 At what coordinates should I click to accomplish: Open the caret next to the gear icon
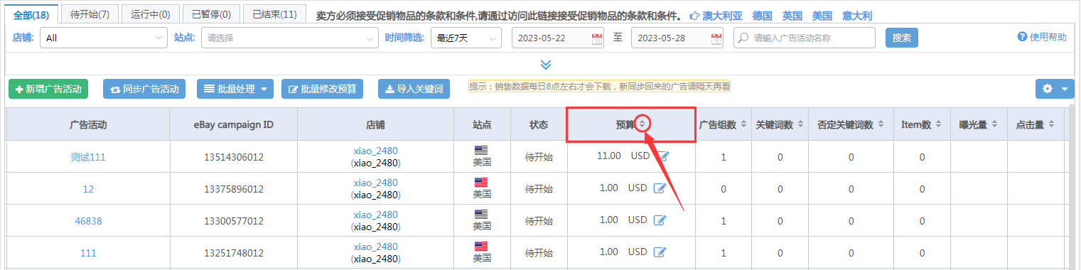coord(1065,89)
